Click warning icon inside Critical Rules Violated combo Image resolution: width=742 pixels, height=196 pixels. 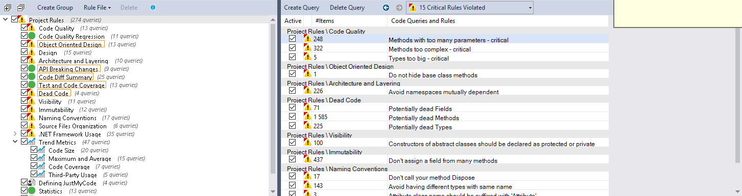412,8
